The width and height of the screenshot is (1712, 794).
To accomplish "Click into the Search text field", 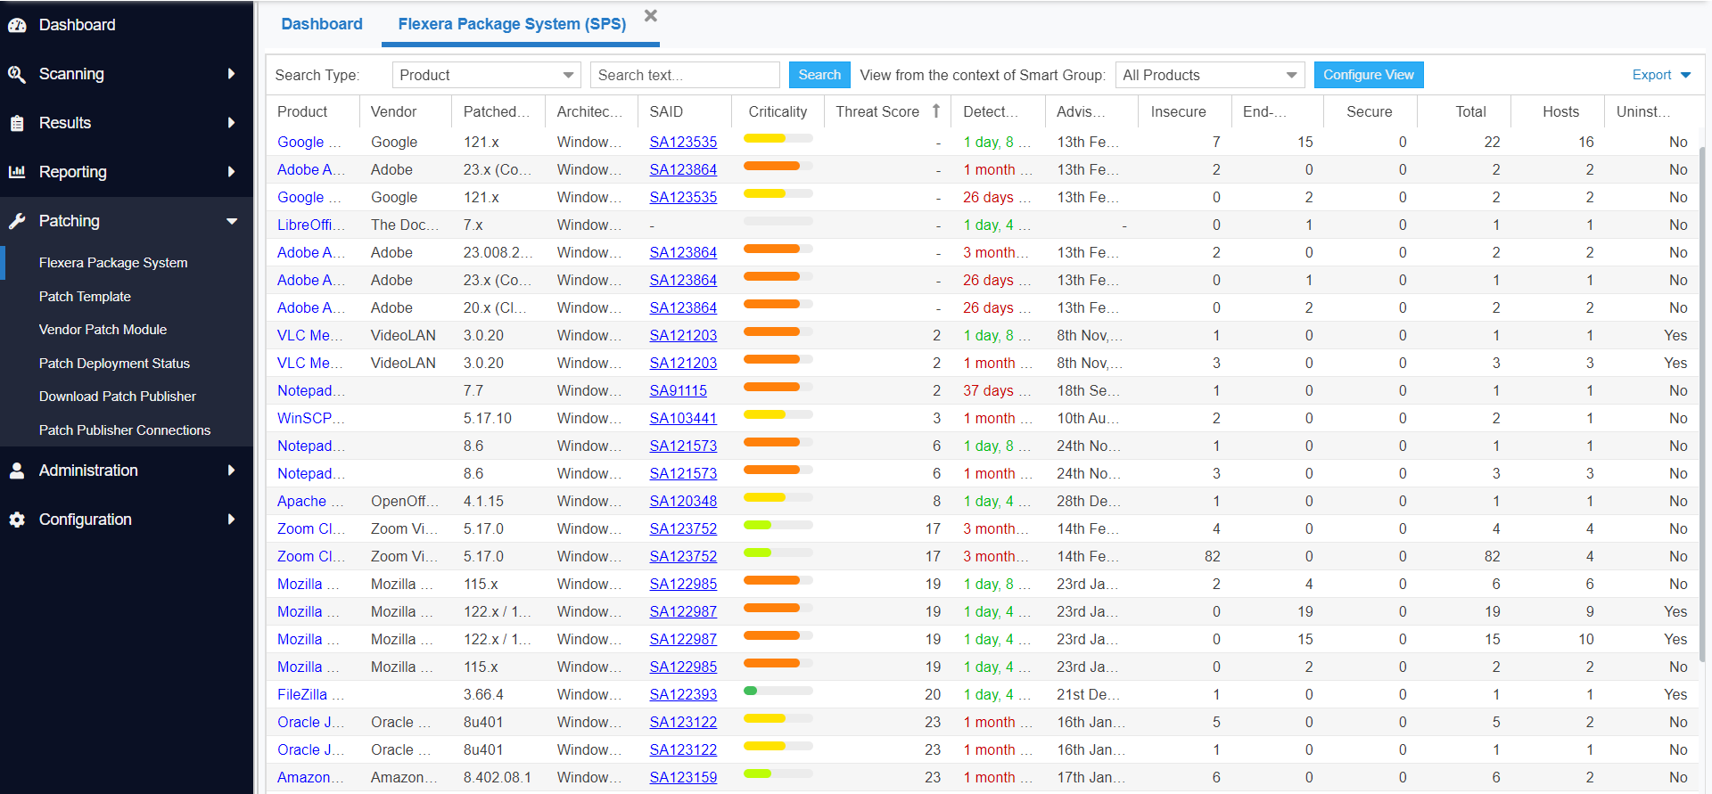I will [684, 75].
